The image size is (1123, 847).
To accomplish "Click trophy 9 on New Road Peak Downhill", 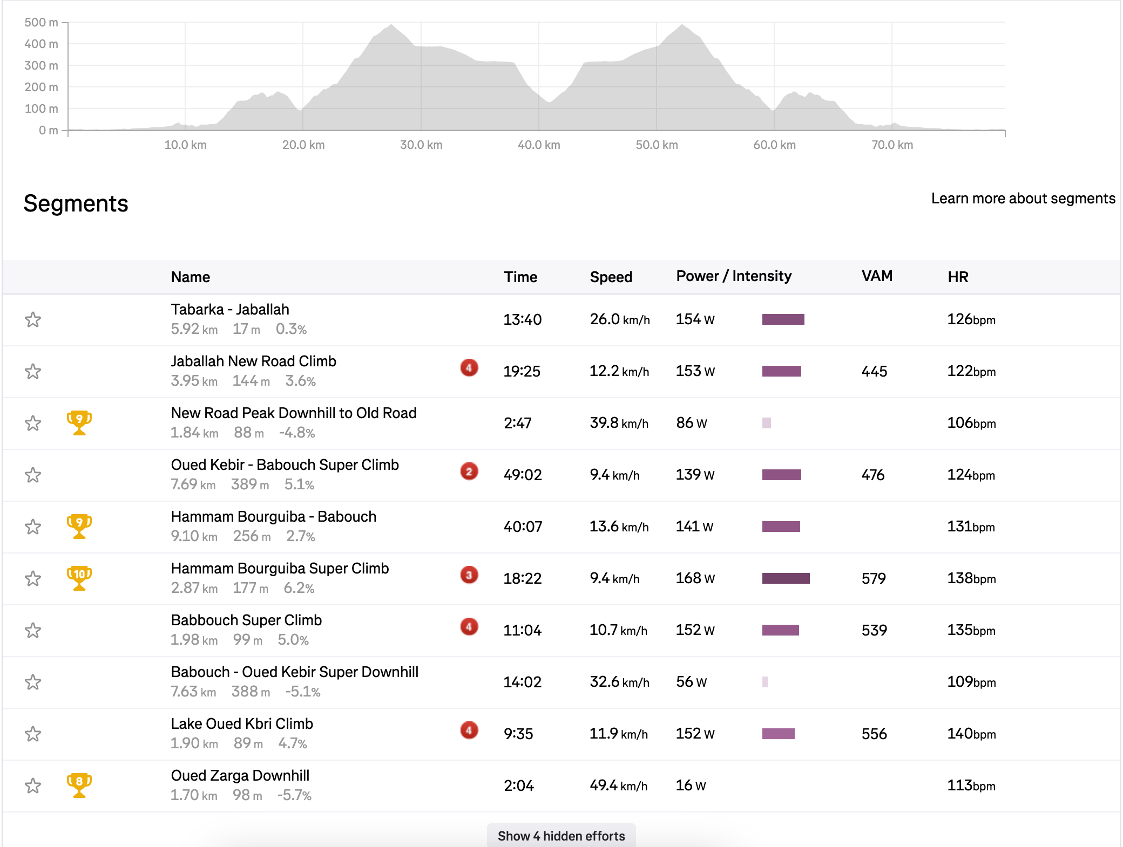I will click(79, 422).
